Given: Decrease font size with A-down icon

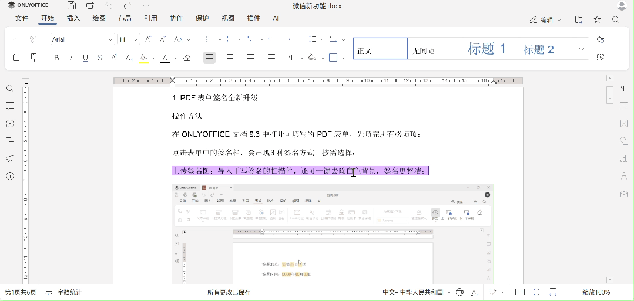Looking at the screenshot, I should point(163,39).
